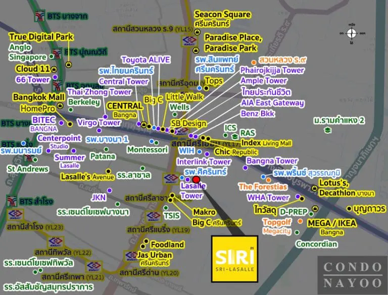Select the The Forestias label

(263, 187)
